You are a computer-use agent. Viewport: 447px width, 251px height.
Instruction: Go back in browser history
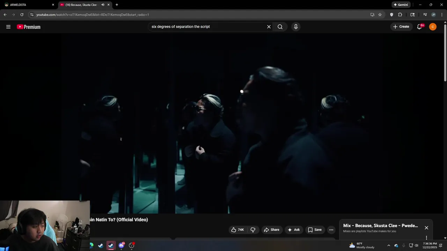5,15
